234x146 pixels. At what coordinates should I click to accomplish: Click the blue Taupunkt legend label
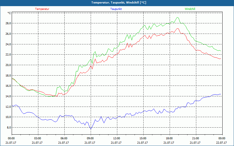(x=116, y=9)
